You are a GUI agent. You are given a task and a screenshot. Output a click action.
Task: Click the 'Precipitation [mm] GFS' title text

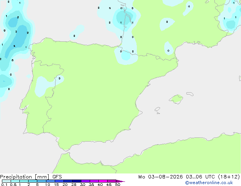point(31,177)
